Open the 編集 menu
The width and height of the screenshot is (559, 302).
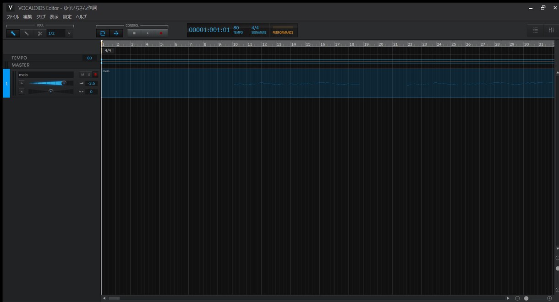[x=27, y=17]
